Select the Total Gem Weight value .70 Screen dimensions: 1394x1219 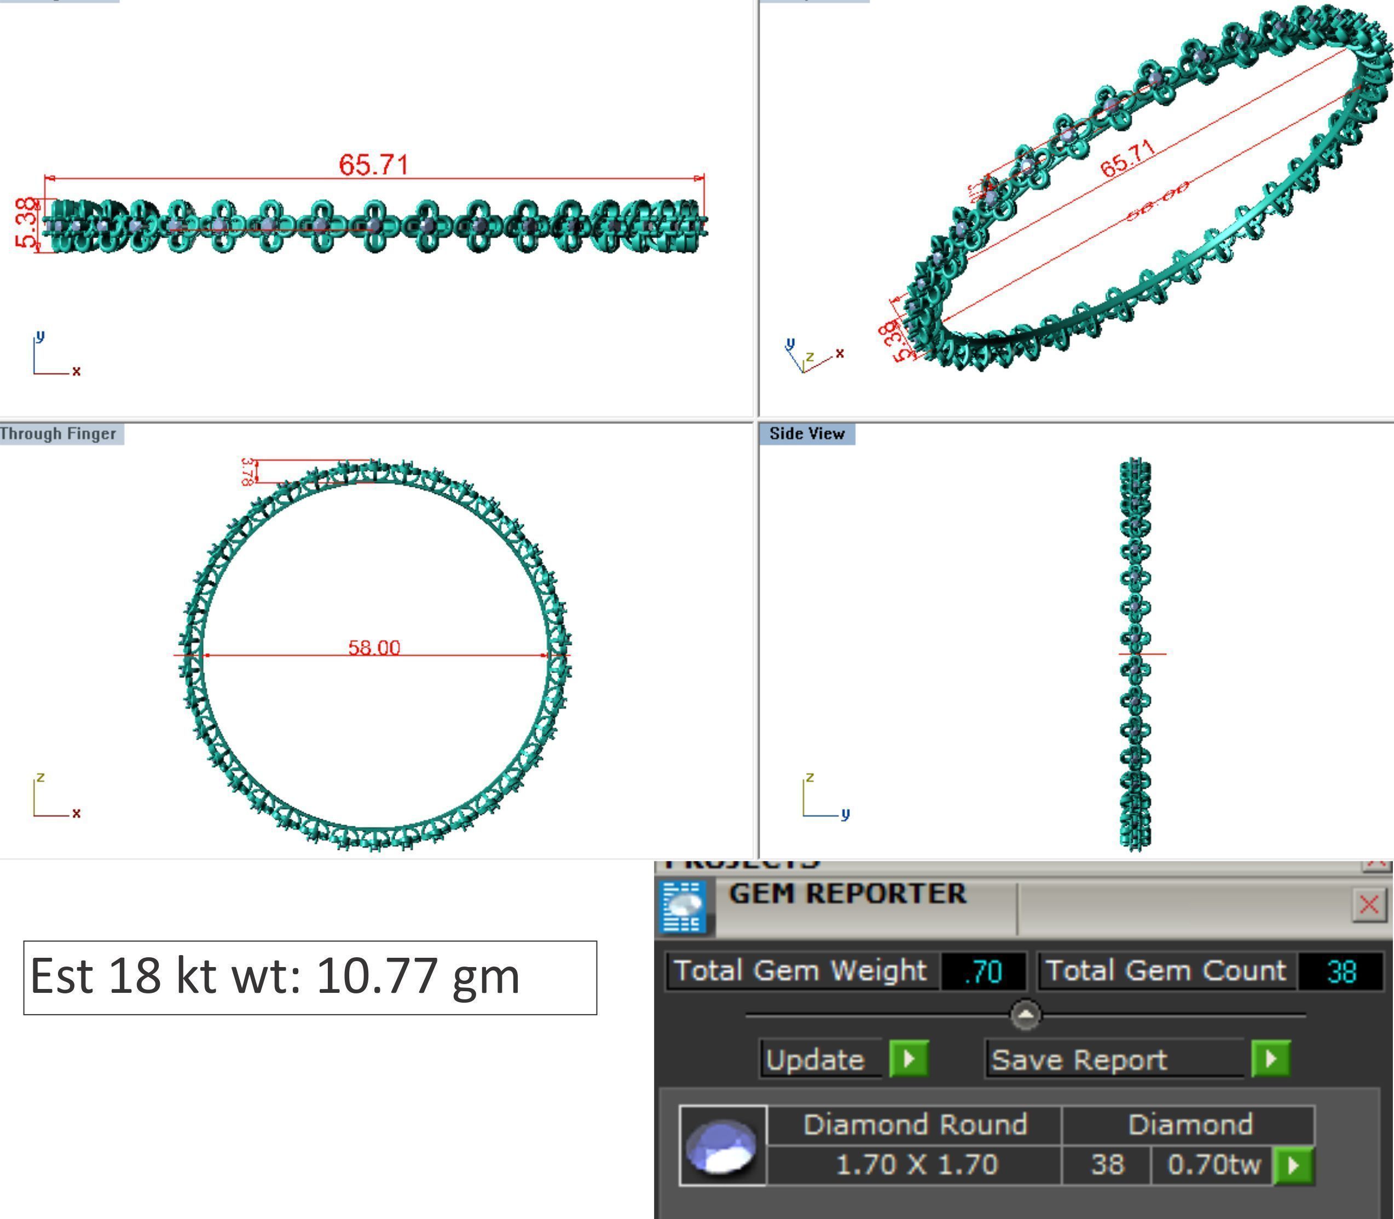pos(984,971)
